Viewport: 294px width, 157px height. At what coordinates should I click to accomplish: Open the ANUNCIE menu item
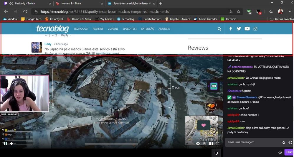(x=164, y=29)
